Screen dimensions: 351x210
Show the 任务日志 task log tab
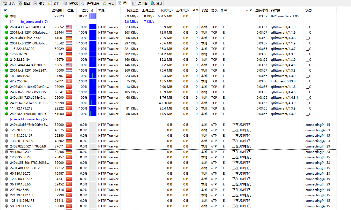(90, 4)
